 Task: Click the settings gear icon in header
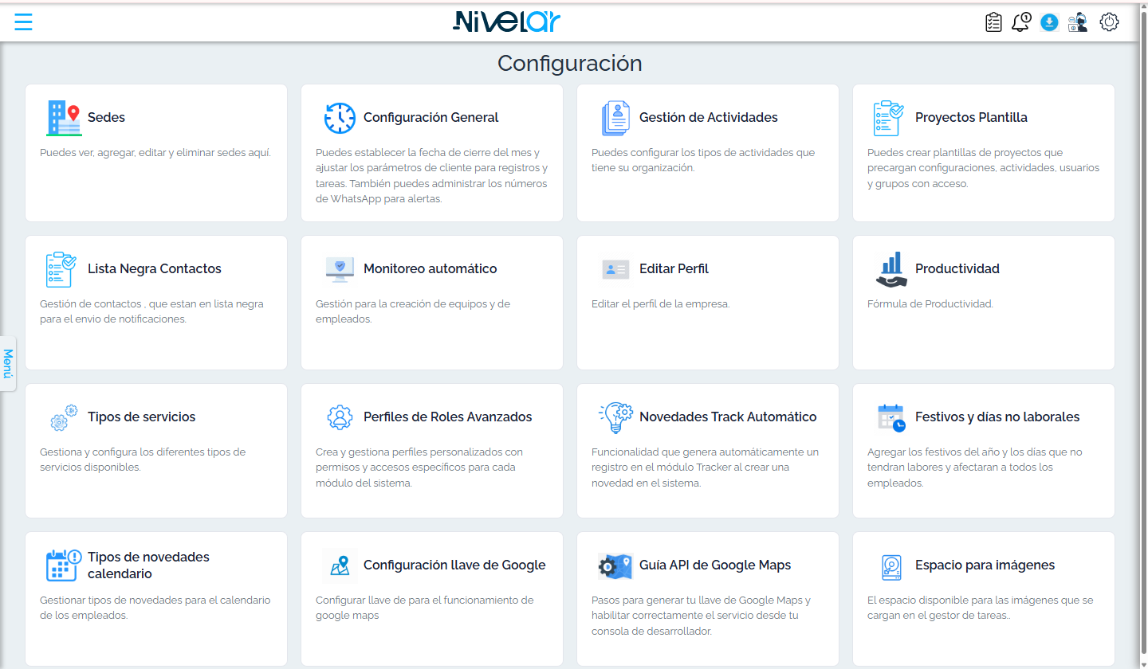1109,22
